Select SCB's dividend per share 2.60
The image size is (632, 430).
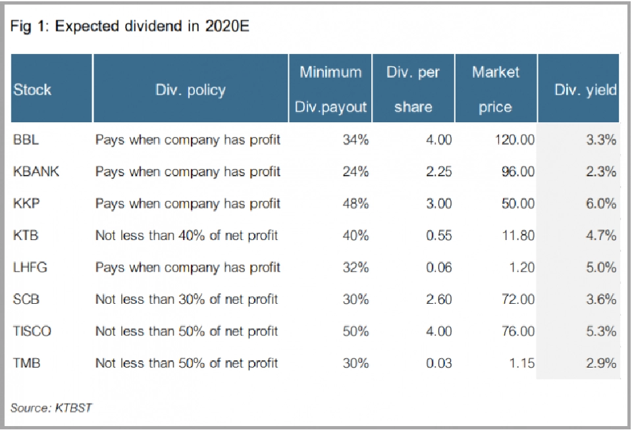(438, 299)
